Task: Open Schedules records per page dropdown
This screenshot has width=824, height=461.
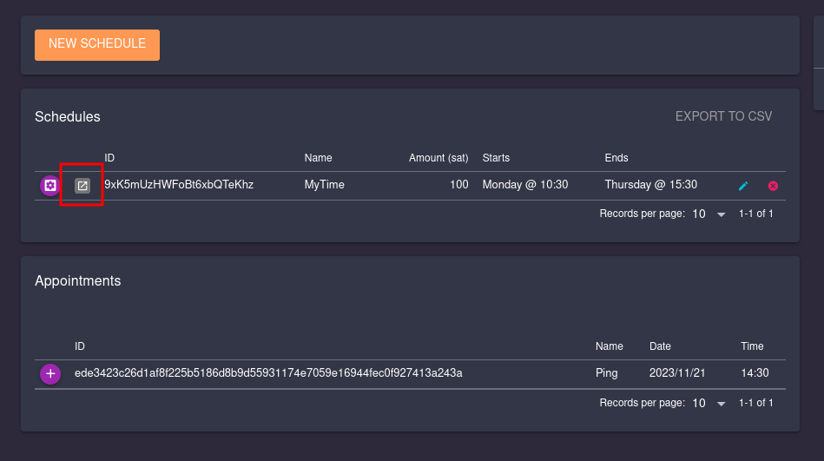Action: pyautogui.click(x=709, y=214)
